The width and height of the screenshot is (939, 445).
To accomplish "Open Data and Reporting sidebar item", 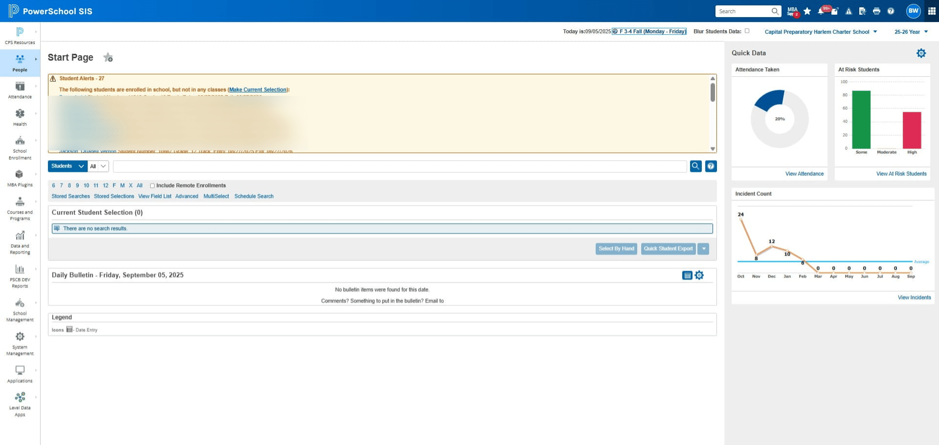I will click(x=20, y=242).
